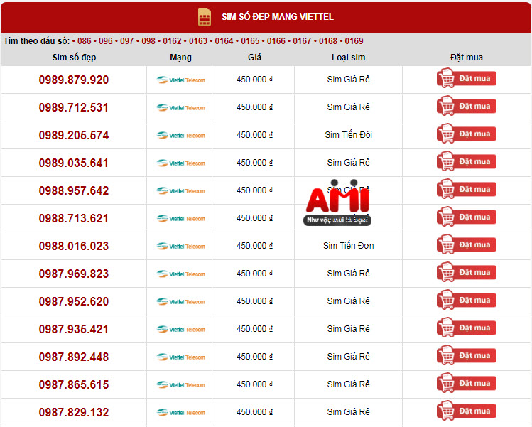Screen dimensions: 532x427
Task: Open SIM number 0987.892.448
Action: [74, 357]
